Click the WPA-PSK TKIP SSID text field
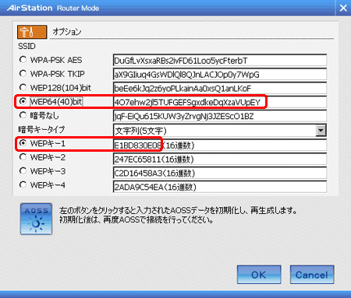This screenshot has width=351, height=298. tap(220, 75)
